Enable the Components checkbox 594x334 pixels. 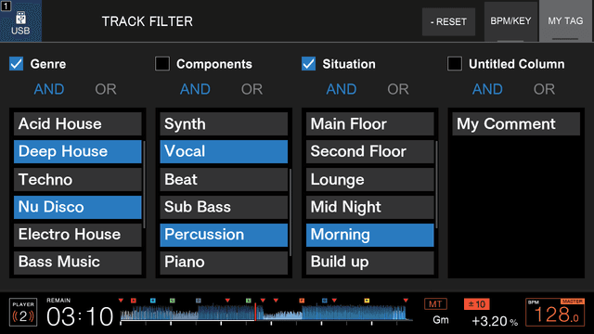[x=162, y=64]
